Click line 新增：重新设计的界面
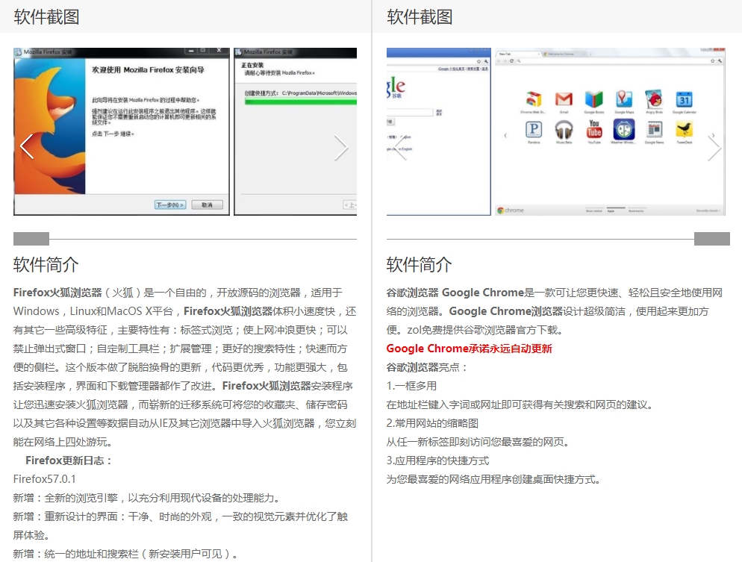 pyautogui.click(x=181, y=525)
